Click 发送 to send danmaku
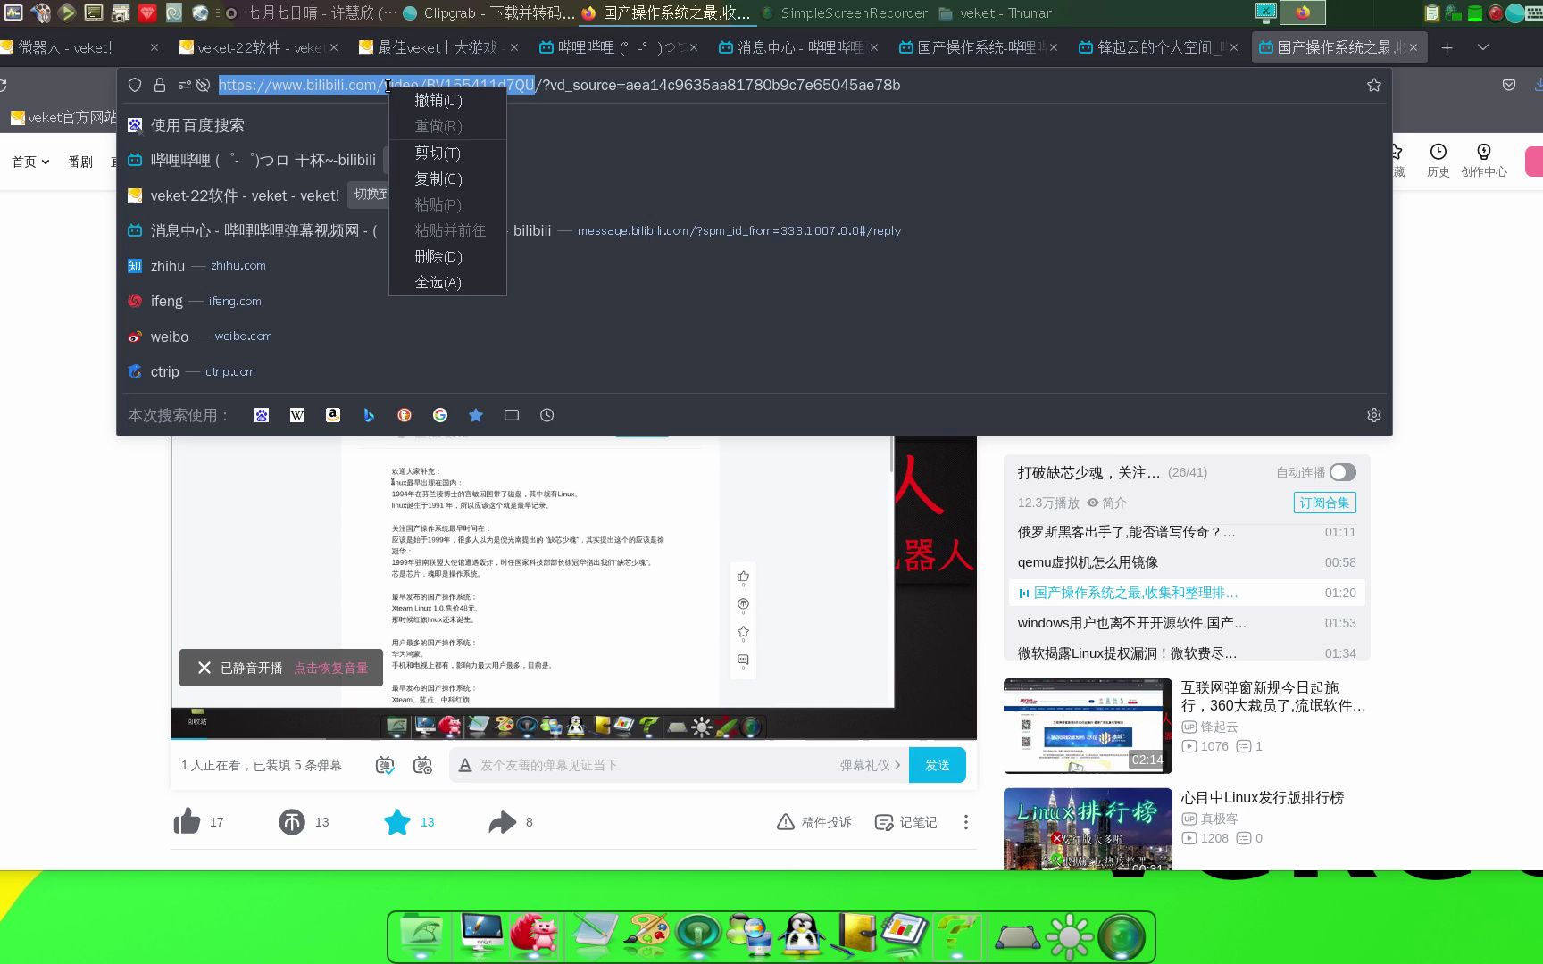Viewport: 1543px width, 964px height. point(937,765)
